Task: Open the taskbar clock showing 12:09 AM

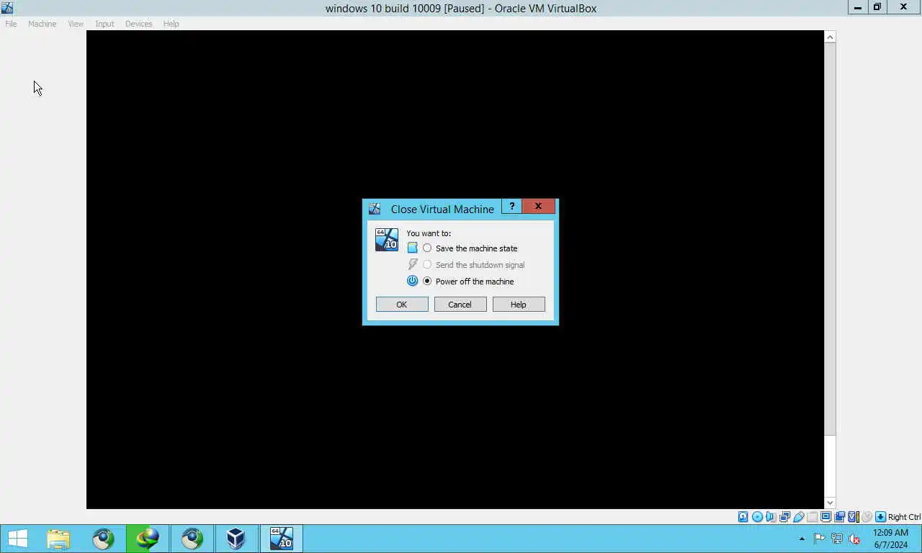Action: click(x=891, y=539)
